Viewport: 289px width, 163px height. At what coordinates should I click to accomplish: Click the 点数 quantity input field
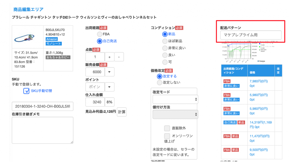[95, 57]
